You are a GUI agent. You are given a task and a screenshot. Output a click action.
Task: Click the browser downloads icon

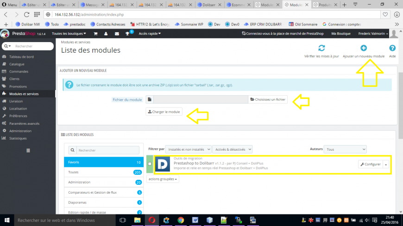pos(397,15)
